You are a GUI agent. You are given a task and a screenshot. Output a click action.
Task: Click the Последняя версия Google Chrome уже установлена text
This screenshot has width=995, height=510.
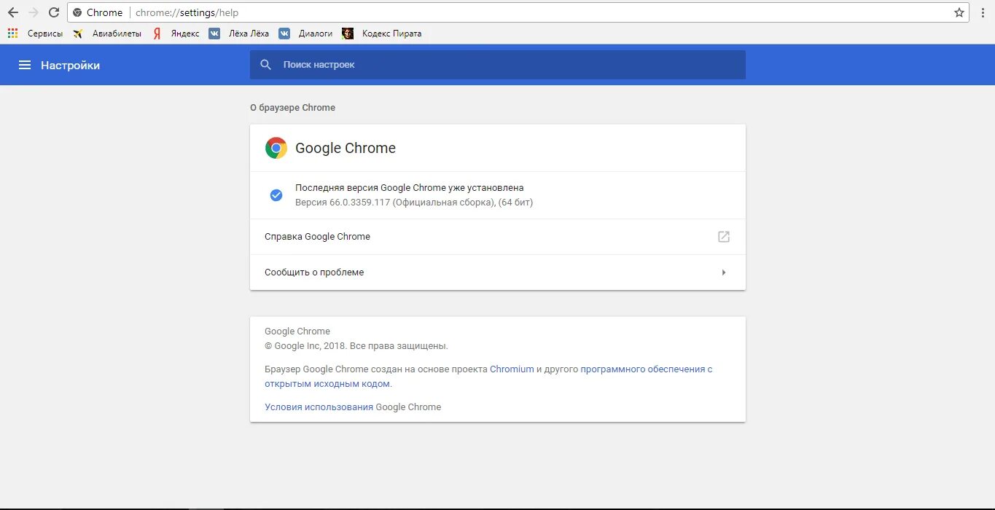(x=409, y=188)
